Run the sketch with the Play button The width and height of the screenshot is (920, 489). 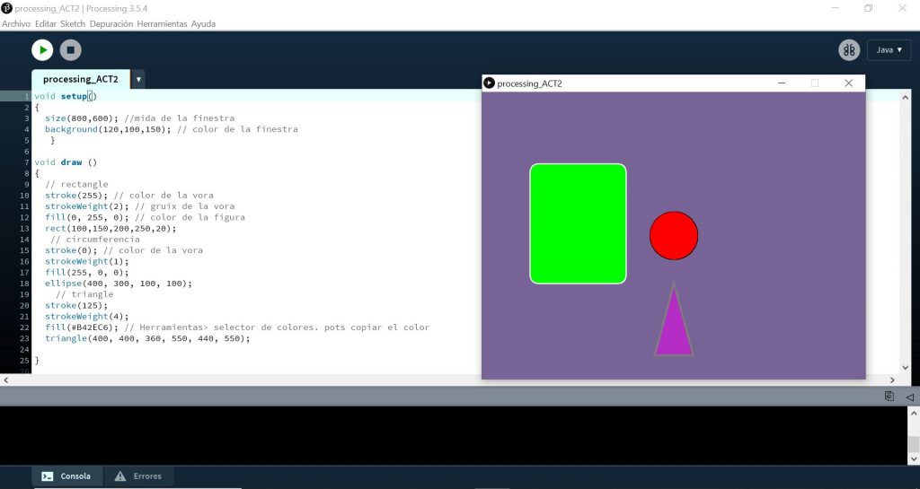(x=42, y=50)
